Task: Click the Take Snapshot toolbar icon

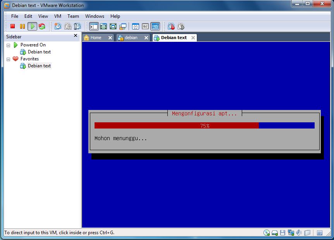Action: 58,26
